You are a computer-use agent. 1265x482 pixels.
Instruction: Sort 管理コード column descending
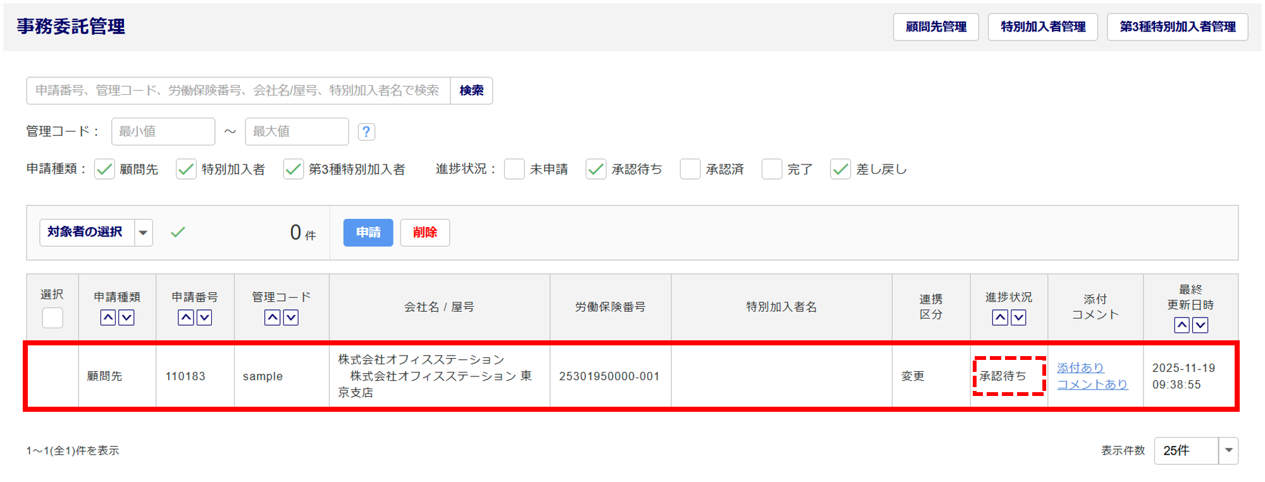(291, 318)
